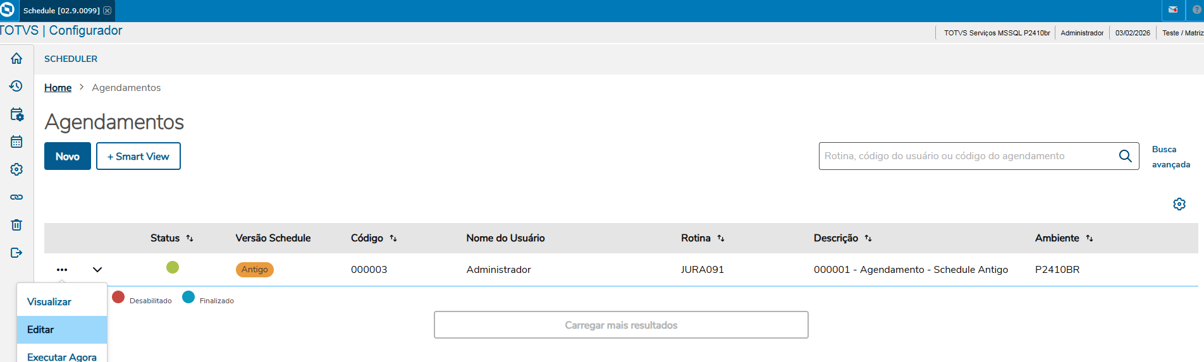The image size is (1204, 362).
Task: Click P2410BR environment cell
Action: pyautogui.click(x=1057, y=270)
